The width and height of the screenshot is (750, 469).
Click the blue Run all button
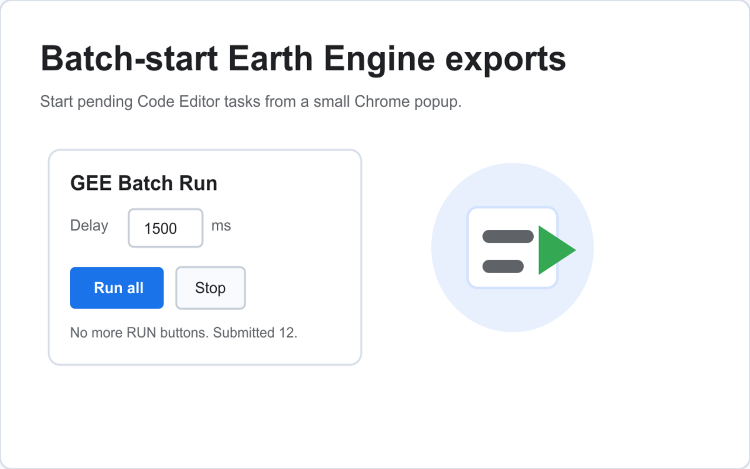[x=117, y=288]
